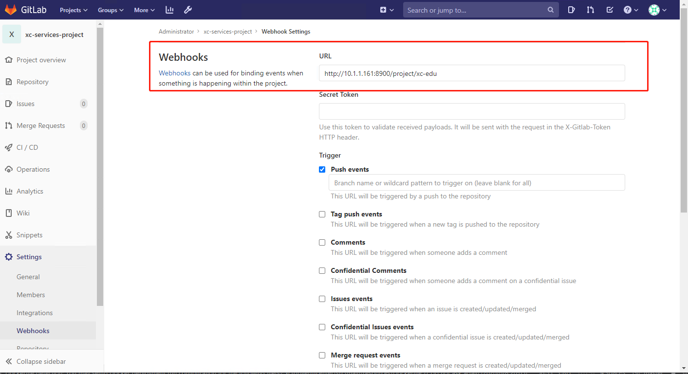Enable Comments trigger checkbox
The height and width of the screenshot is (374, 688).
tap(322, 242)
